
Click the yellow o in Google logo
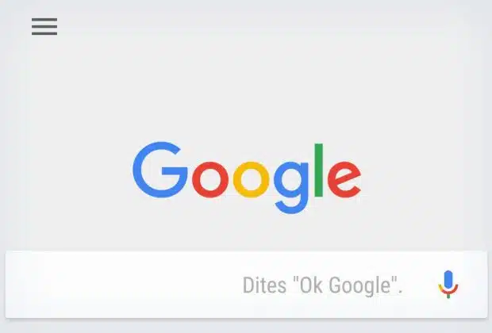coord(251,180)
